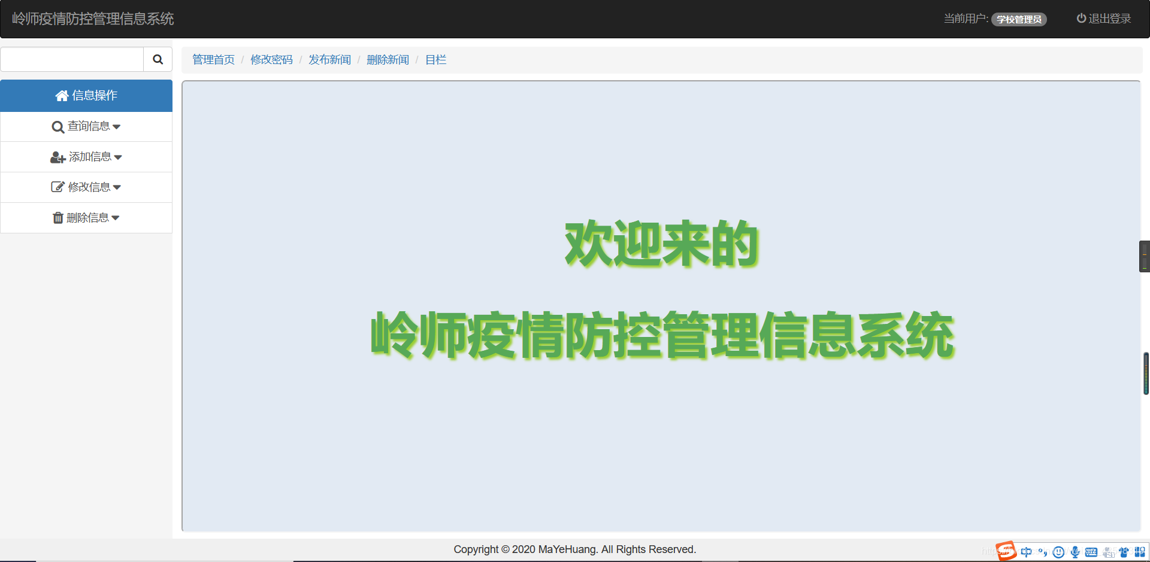The image size is (1150, 562).
Task: Open the 发布新闻 breadcrumb item
Action: point(330,59)
